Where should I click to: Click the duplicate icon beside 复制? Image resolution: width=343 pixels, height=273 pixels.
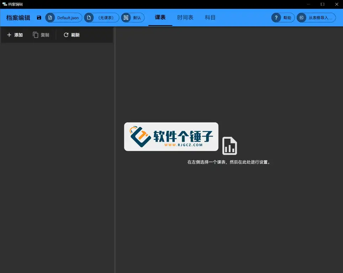pos(35,35)
